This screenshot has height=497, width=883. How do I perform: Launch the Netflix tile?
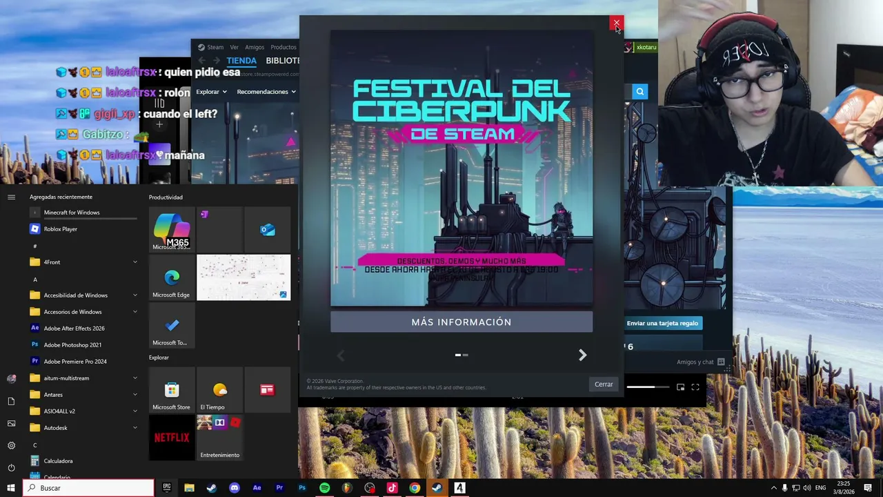[x=172, y=438]
